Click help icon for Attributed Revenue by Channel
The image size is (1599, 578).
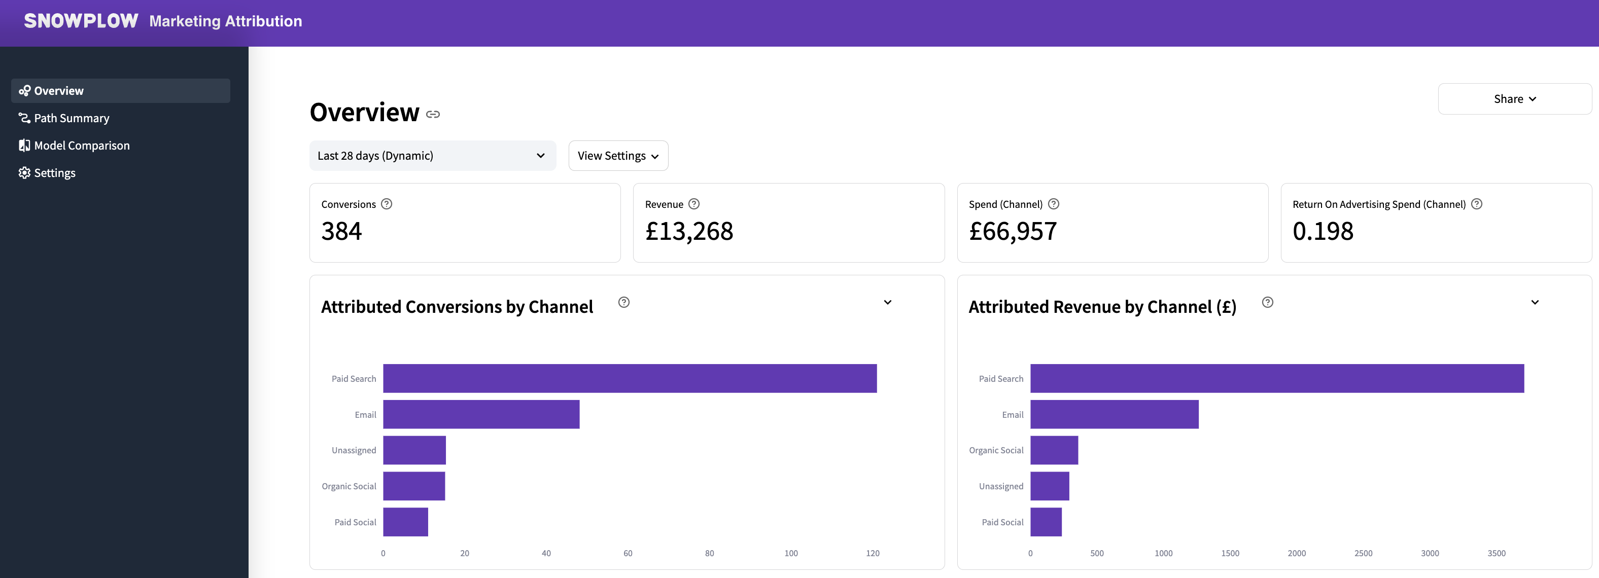(x=1268, y=302)
